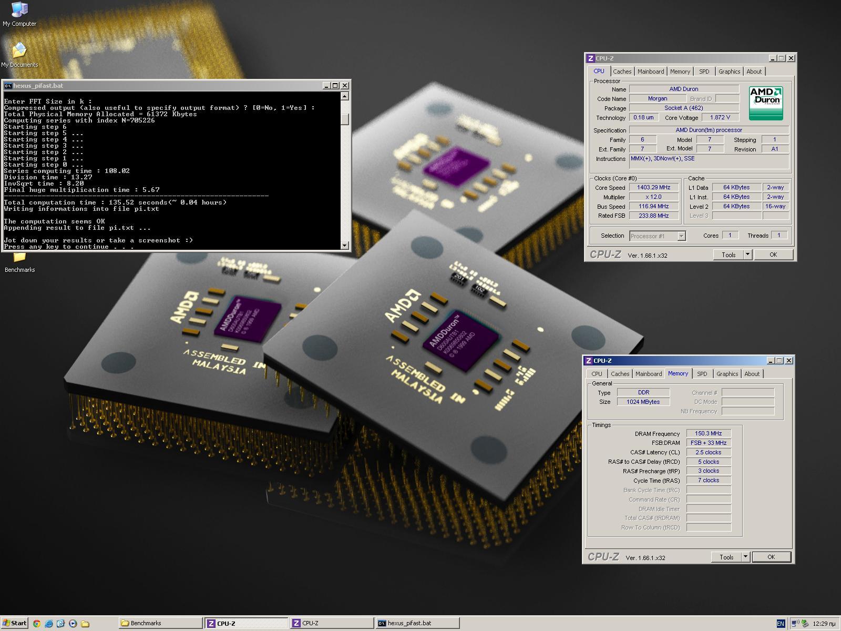Viewport: 841px width, 631px height.
Task: Click the memory Type DDR field
Action: (643, 392)
